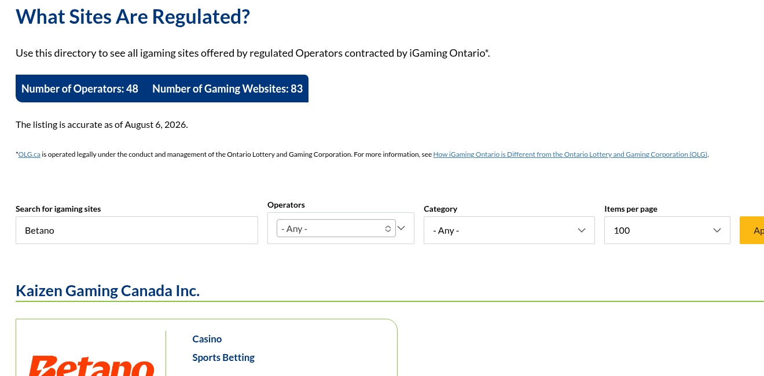Click Number of Operators: 48 text

point(80,89)
